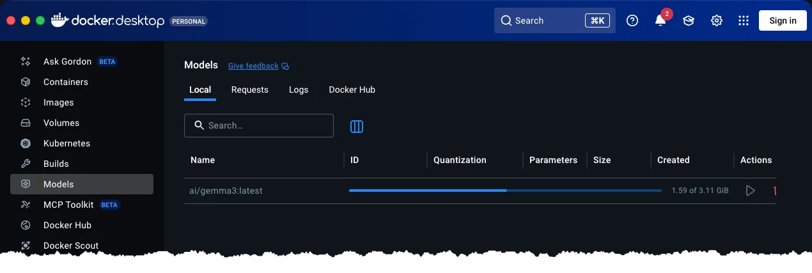The height and width of the screenshot is (273, 812).
Task: Sort by the ID column header
Action: (x=355, y=160)
